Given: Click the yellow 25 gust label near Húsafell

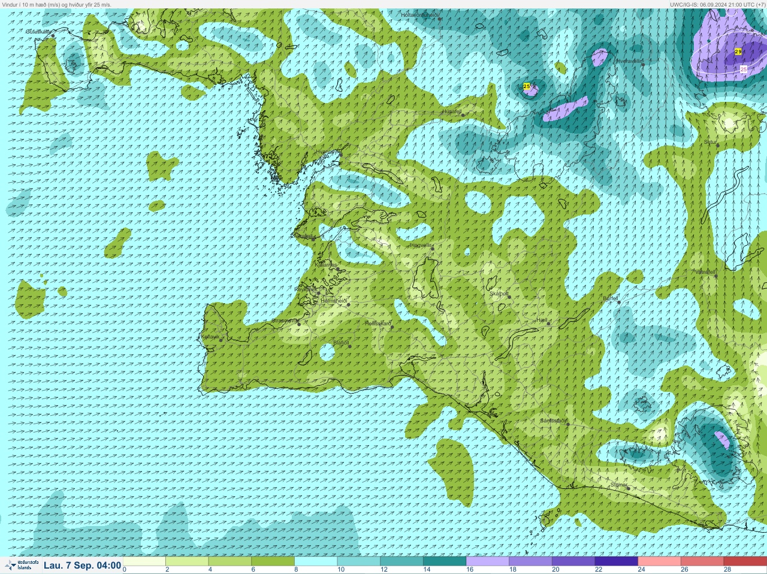Looking at the screenshot, I should (x=527, y=87).
